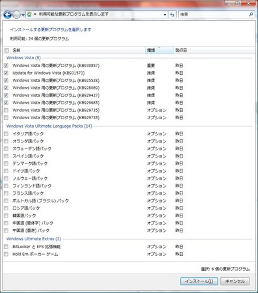Image resolution: width=258 pixels, height=293 pixels.
Task: Select the スペイン語パック row text
Action: point(28,156)
